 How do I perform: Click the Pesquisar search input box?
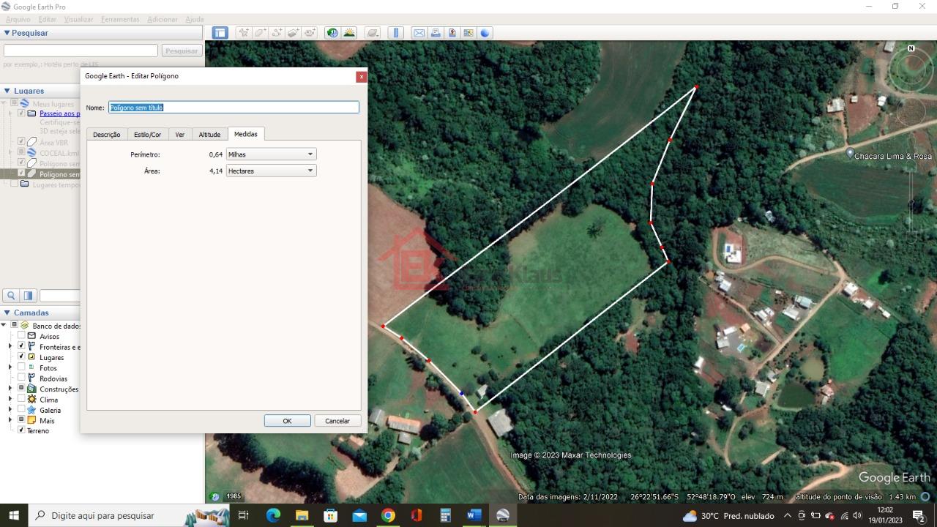81,51
